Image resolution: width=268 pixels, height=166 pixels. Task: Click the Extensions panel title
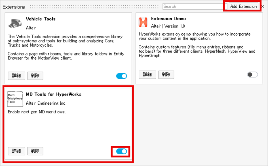(x=14, y=7)
